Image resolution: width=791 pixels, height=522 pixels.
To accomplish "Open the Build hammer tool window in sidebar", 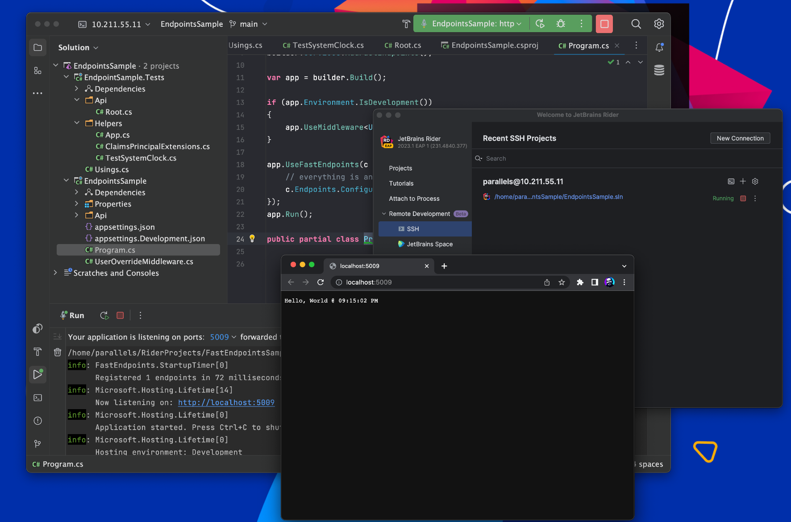I will [38, 352].
